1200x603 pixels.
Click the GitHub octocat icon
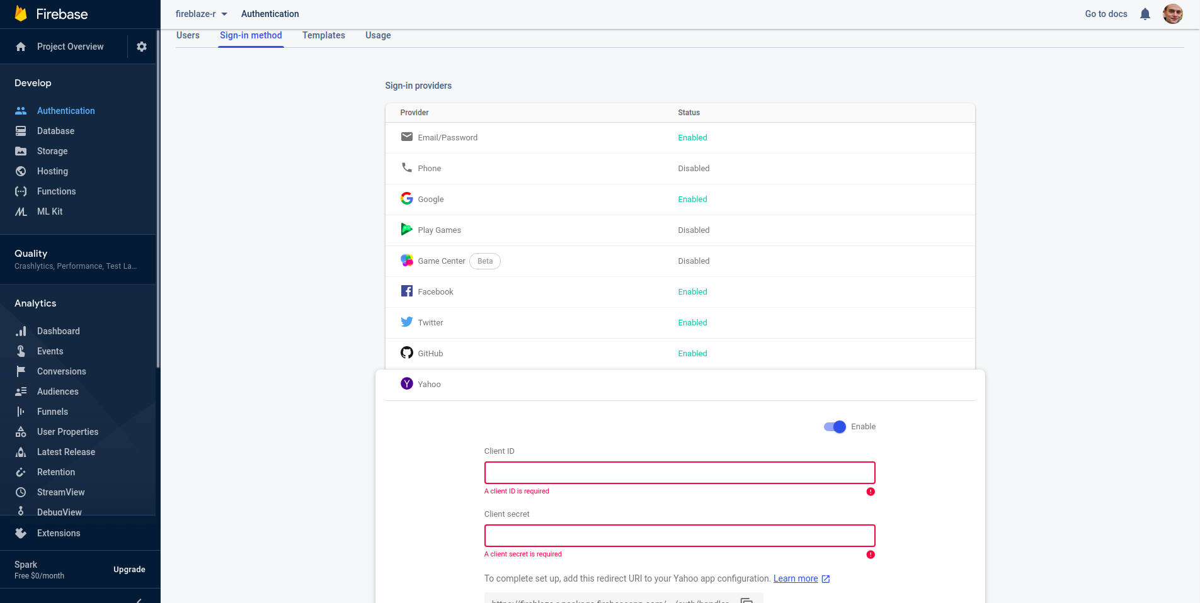click(x=407, y=352)
